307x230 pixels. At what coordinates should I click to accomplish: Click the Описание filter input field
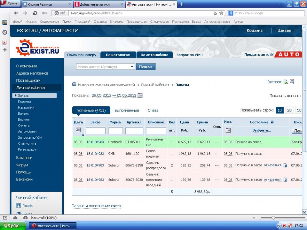click(x=156, y=131)
